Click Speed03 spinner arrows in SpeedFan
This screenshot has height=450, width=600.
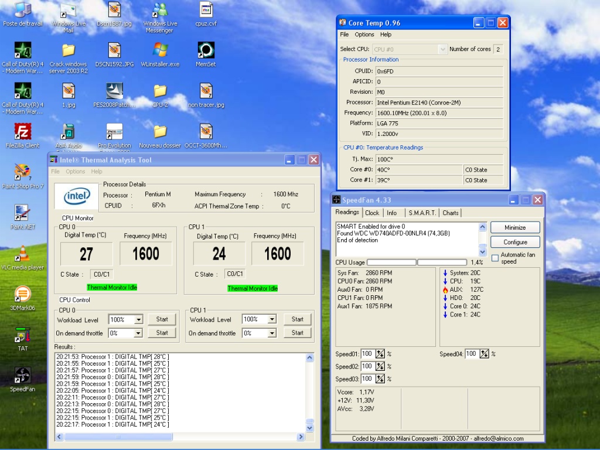click(x=380, y=379)
